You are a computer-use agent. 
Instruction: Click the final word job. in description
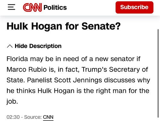(12, 102)
